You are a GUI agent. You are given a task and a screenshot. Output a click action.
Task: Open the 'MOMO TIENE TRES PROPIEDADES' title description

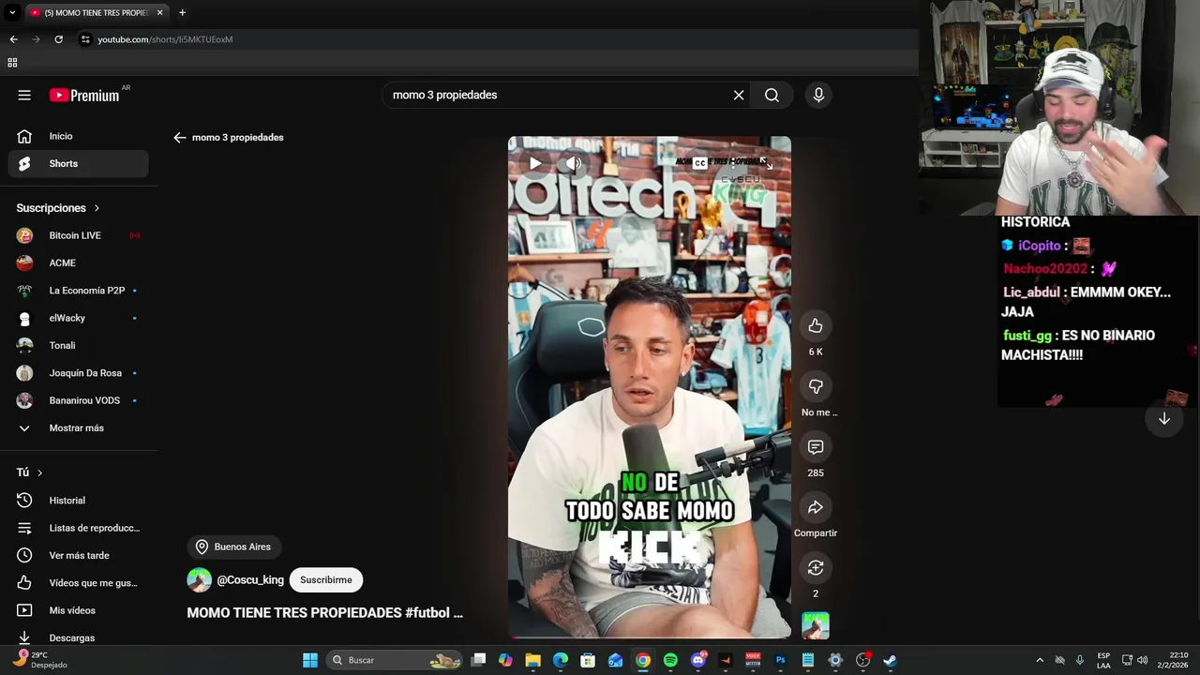tap(324, 612)
